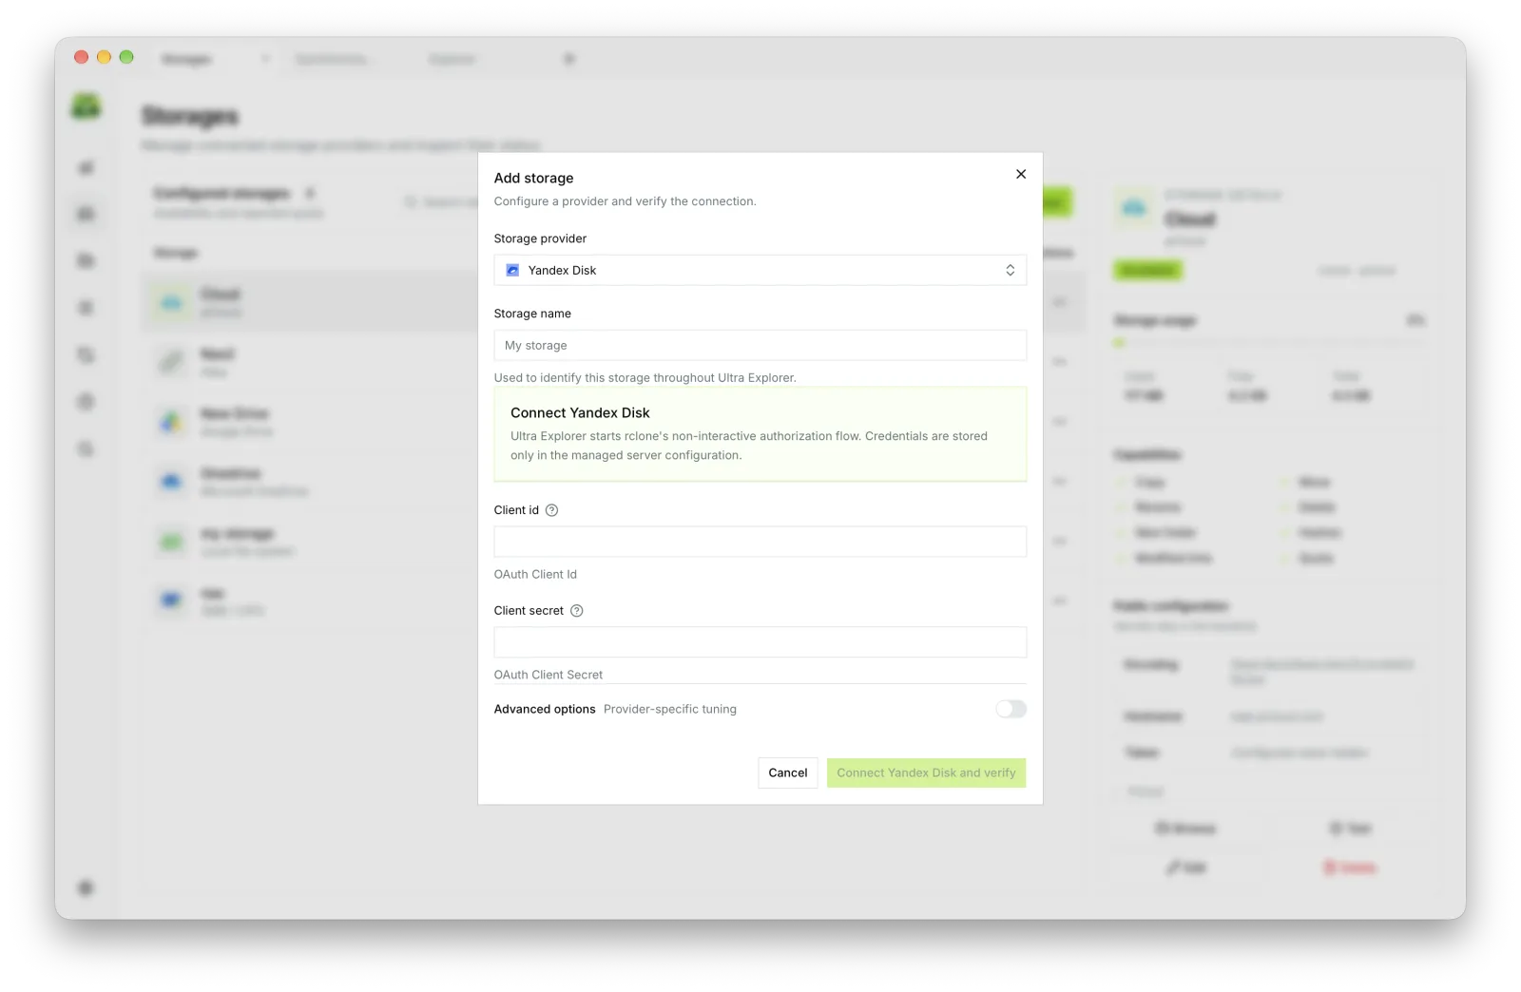1521x992 pixels.
Task: Click the settings icon at the sidebar bottom
Action: [86, 887]
